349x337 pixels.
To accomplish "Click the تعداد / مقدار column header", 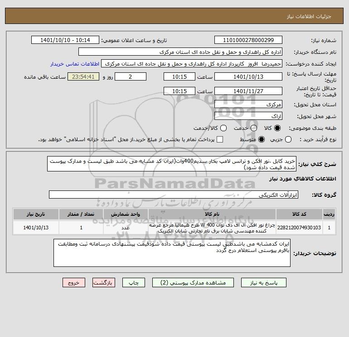I will pos(81,214).
